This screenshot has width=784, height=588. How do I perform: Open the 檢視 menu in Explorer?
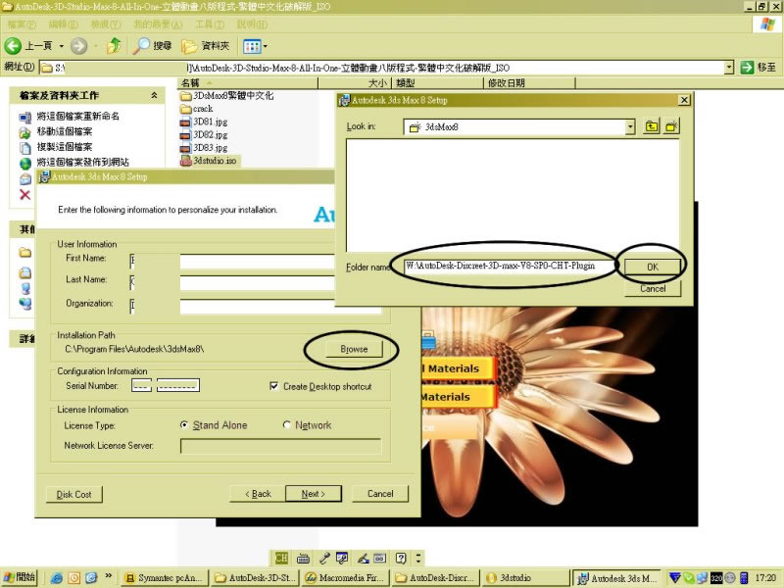106,24
